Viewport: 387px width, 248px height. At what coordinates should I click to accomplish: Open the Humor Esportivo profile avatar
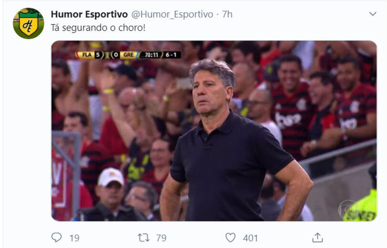[28, 23]
